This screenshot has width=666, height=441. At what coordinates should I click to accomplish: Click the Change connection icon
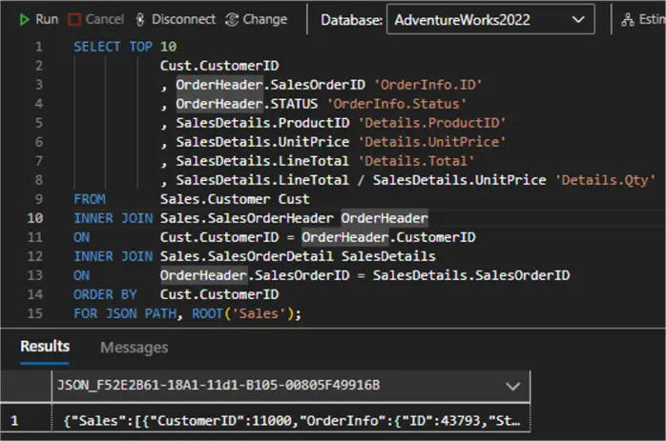click(x=232, y=19)
